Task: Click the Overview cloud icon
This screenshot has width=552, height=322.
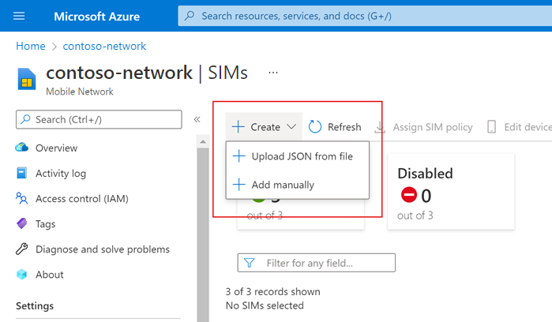Action: 22,148
